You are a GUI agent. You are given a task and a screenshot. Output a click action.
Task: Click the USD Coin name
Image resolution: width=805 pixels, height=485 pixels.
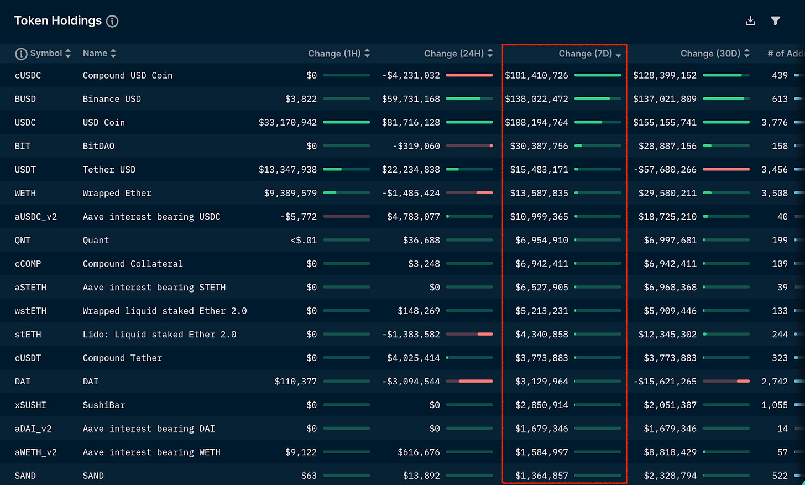pyautogui.click(x=104, y=123)
